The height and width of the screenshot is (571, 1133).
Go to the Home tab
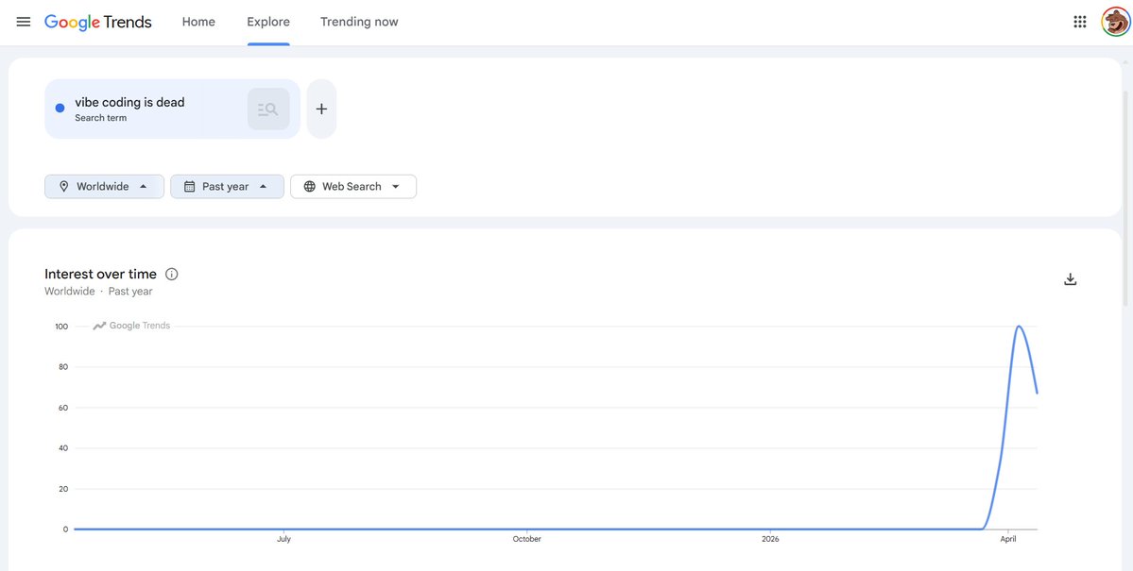click(x=198, y=22)
